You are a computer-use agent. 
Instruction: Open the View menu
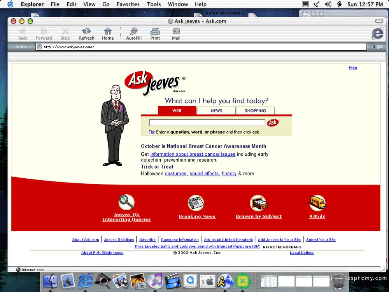(x=89, y=4)
